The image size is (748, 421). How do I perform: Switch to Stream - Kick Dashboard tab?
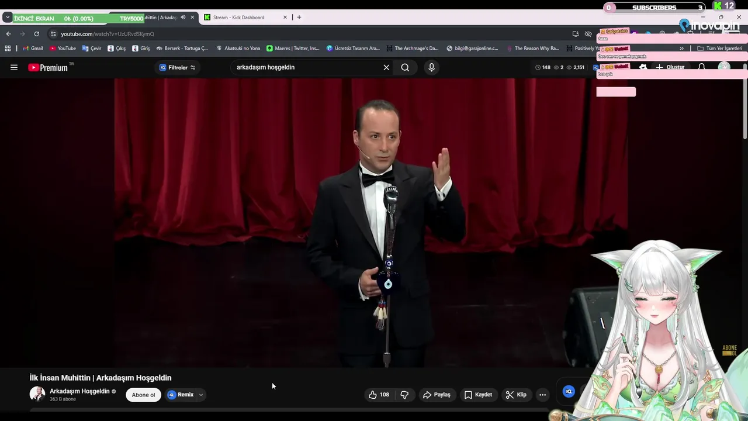(238, 18)
